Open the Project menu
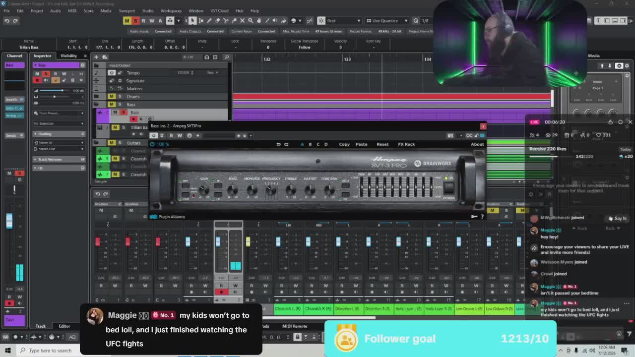The height and width of the screenshot is (357, 635). [x=37, y=11]
